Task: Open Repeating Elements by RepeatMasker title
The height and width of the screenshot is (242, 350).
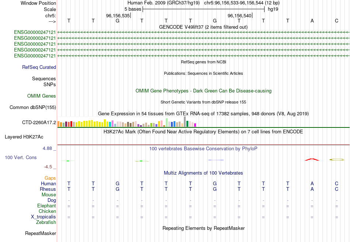Action: click(203, 228)
